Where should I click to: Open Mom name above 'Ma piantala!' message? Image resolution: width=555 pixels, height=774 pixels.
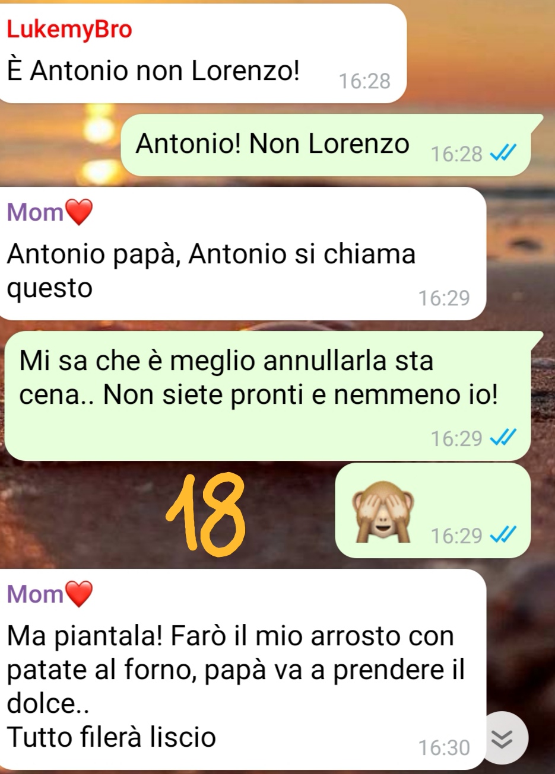(35, 594)
